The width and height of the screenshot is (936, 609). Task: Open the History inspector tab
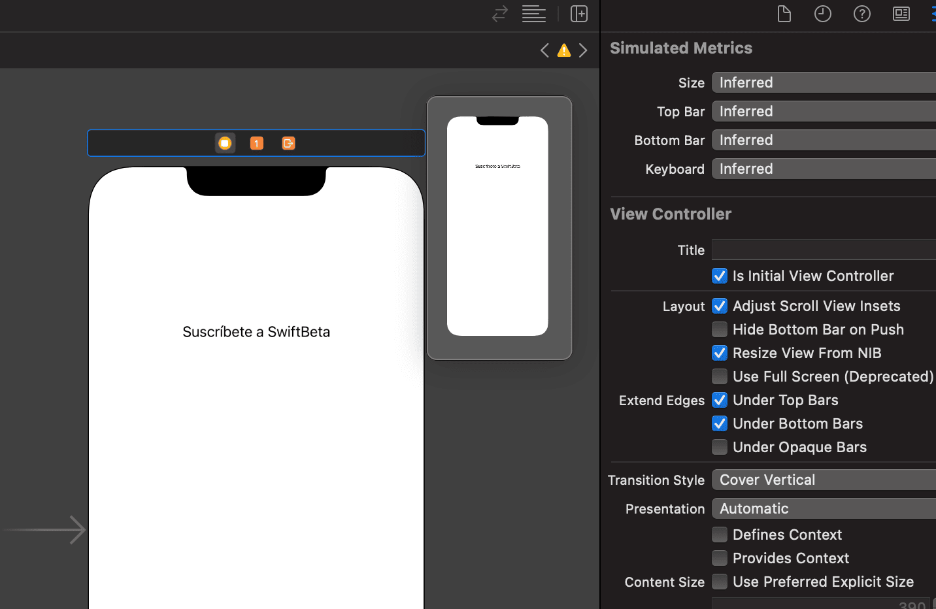(x=823, y=14)
